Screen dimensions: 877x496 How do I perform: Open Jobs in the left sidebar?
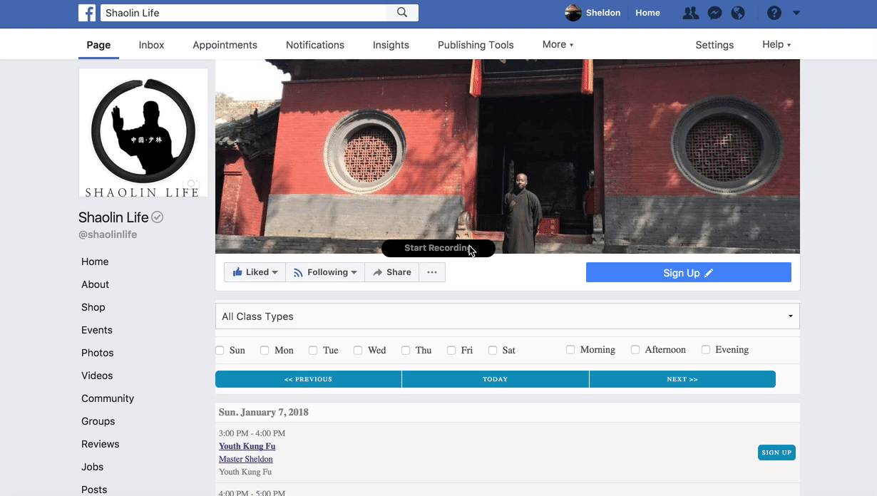pyautogui.click(x=93, y=467)
